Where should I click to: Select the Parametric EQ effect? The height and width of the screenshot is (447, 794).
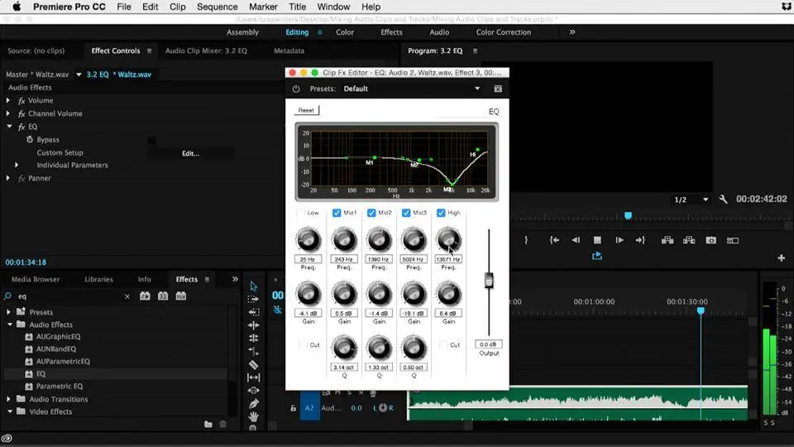coord(60,387)
